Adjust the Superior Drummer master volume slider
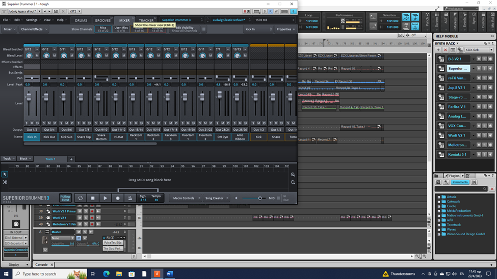 260,198
